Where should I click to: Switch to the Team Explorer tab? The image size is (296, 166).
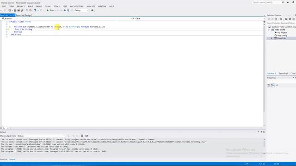point(284,73)
